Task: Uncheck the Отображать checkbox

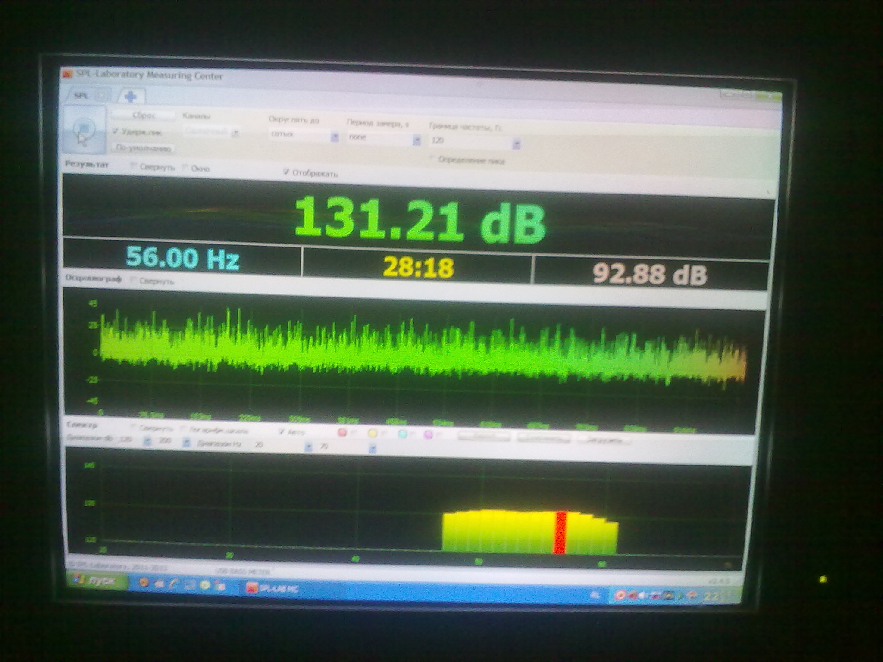Action: (286, 172)
